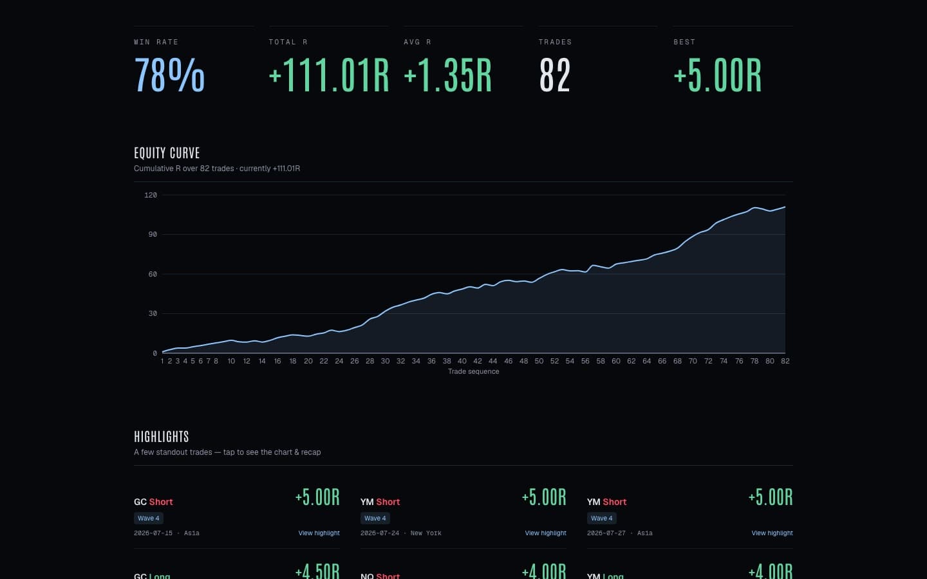
Task: Select the YM Short title dated 2026-07-24
Action: pyautogui.click(x=380, y=502)
